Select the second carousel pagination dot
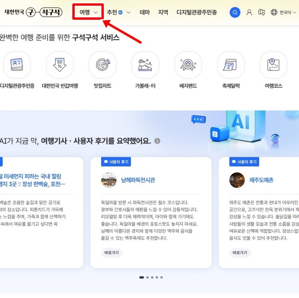This screenshot has width=299, height=298. [148, 277]
